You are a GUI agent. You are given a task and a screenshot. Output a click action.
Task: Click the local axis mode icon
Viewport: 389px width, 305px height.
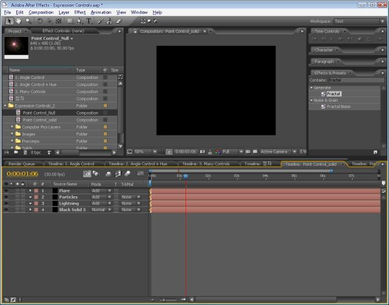143,21
